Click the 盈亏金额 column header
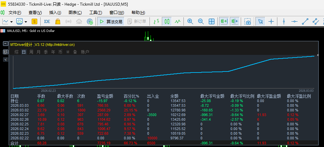This screenshot has height=147, width=324. click(105, 96)
